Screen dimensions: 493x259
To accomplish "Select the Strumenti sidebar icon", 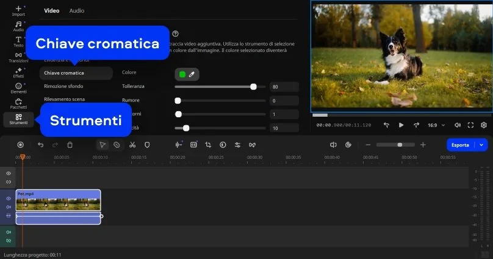I will point(18,119).
